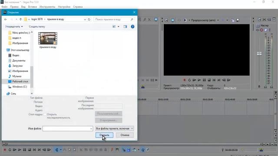Click the Master volume fader handle
The image size is (278, 156).
point(259,54)
